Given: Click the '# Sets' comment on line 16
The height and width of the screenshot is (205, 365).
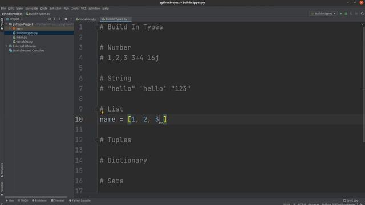Looking at the screenshot, I should [112, 181].
